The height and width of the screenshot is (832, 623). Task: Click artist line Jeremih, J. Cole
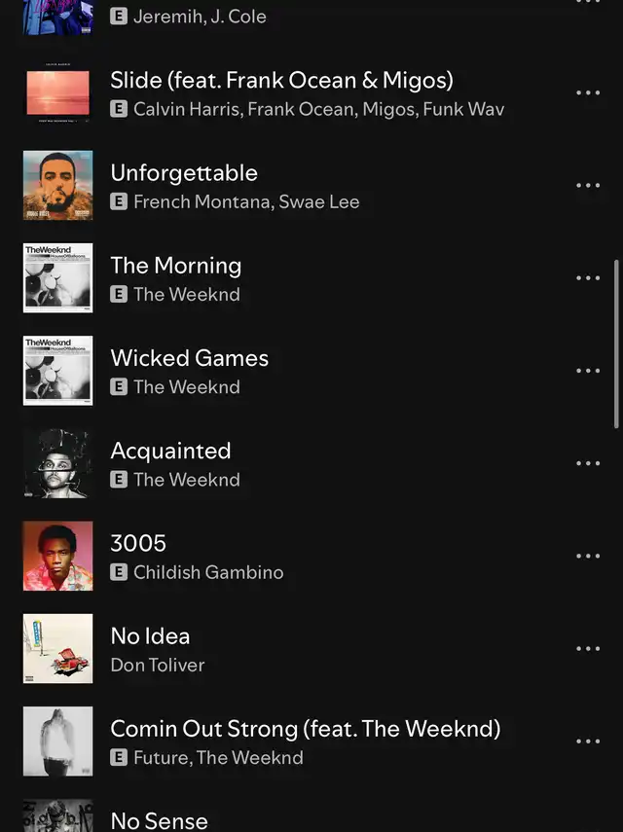(200, 17)
